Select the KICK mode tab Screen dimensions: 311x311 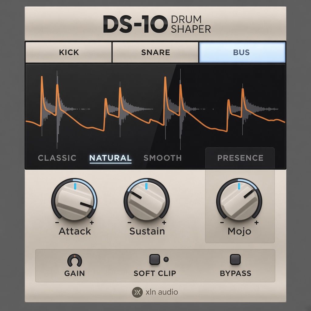[69, 52]
